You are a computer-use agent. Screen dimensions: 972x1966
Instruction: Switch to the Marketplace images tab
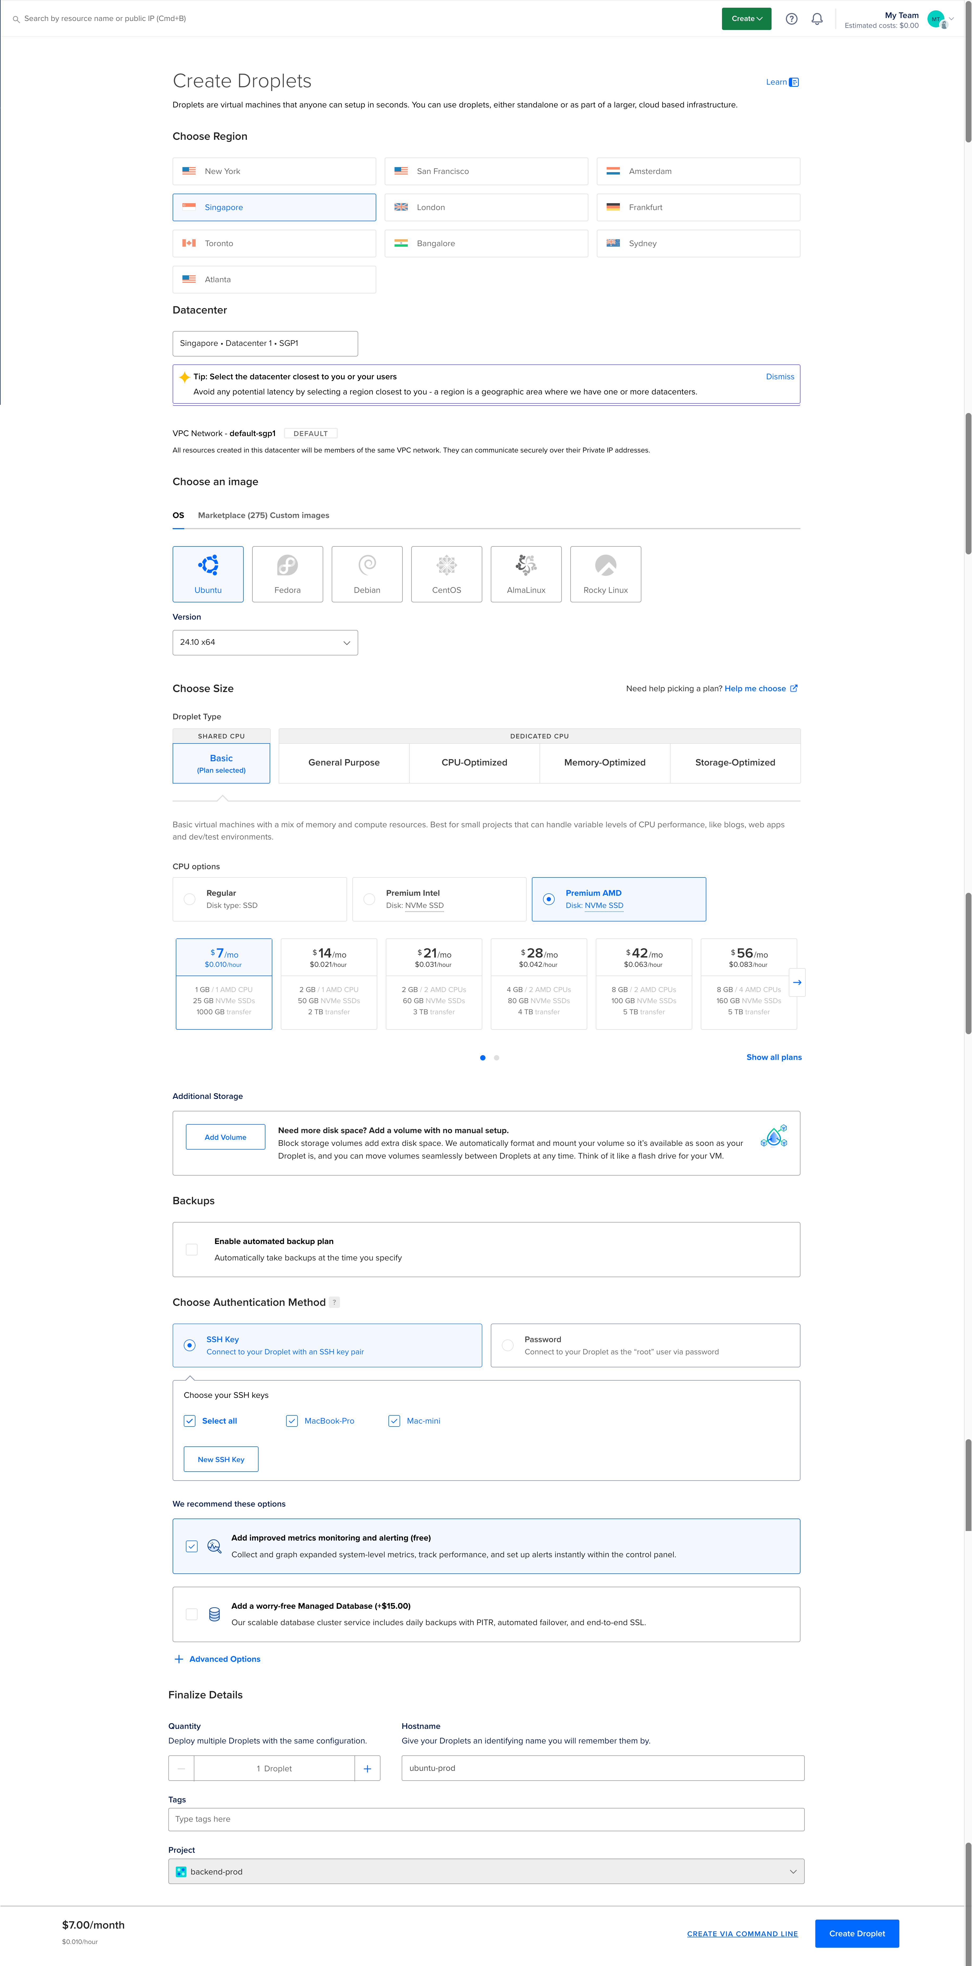(x=232, y=515)
